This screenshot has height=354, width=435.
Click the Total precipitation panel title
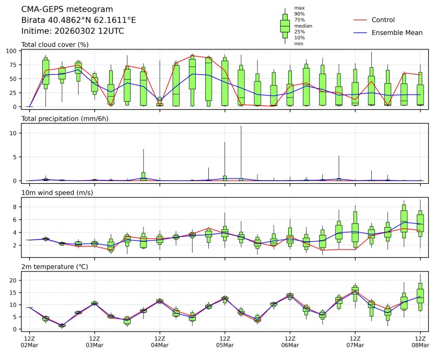click(65, 119)
